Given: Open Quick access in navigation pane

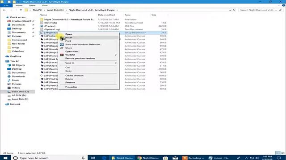Looking at the screenshot, I should coord(18,17).
